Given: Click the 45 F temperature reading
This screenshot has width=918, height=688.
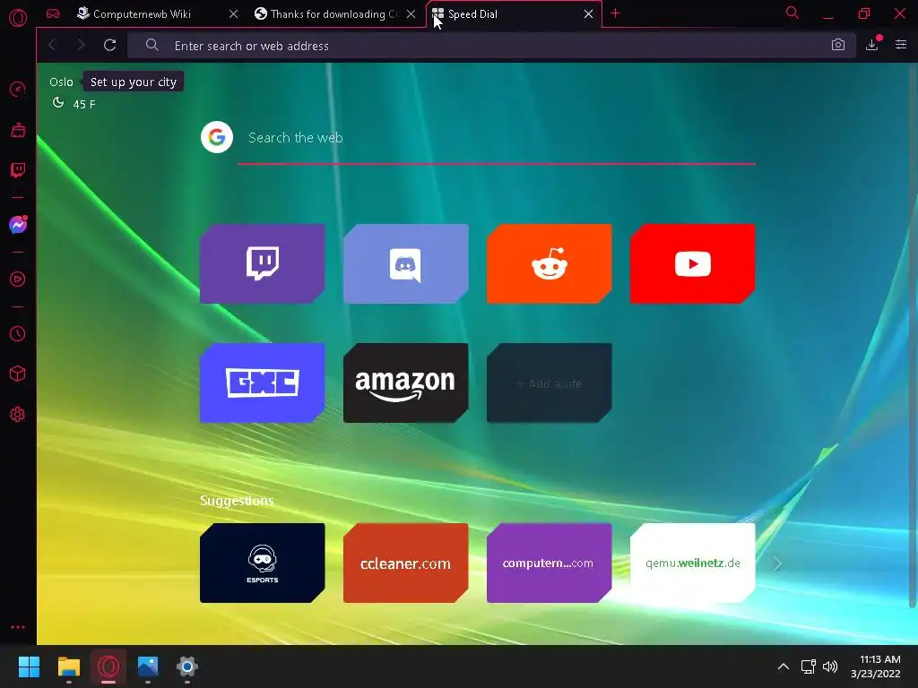Looking at the screenshot, I should (83, 104).
